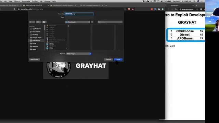
Task: Close the GRAYHAT.png tab
Action: click(x=48, y=5)
